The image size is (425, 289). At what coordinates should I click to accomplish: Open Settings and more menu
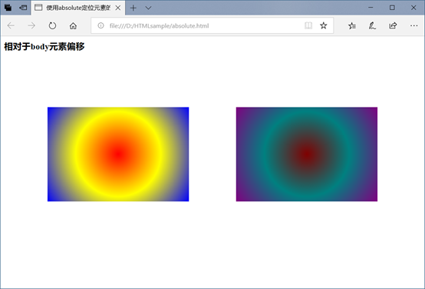click(414, 25)
